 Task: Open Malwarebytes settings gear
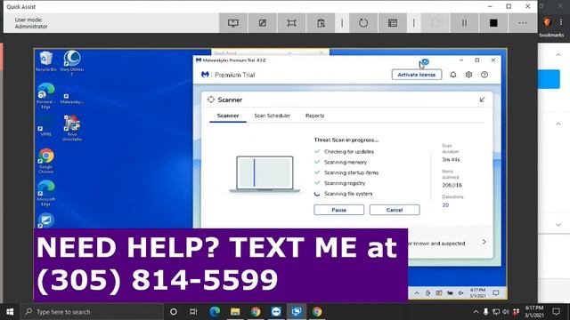tap(468, 75)
